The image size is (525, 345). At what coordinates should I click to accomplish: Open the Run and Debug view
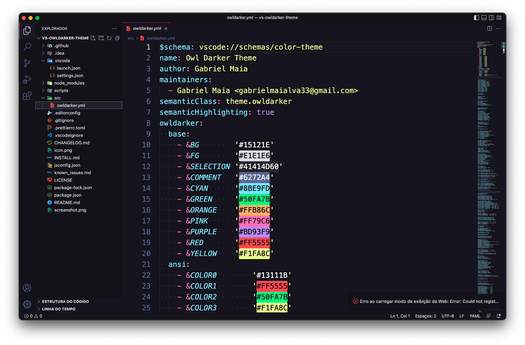(27, 79)
